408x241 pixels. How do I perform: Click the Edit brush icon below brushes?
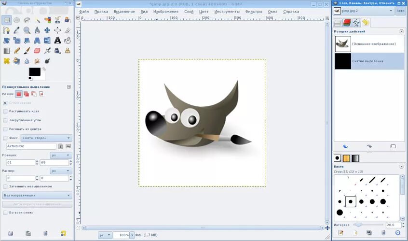pyautogui.click(x=340, y=233)
